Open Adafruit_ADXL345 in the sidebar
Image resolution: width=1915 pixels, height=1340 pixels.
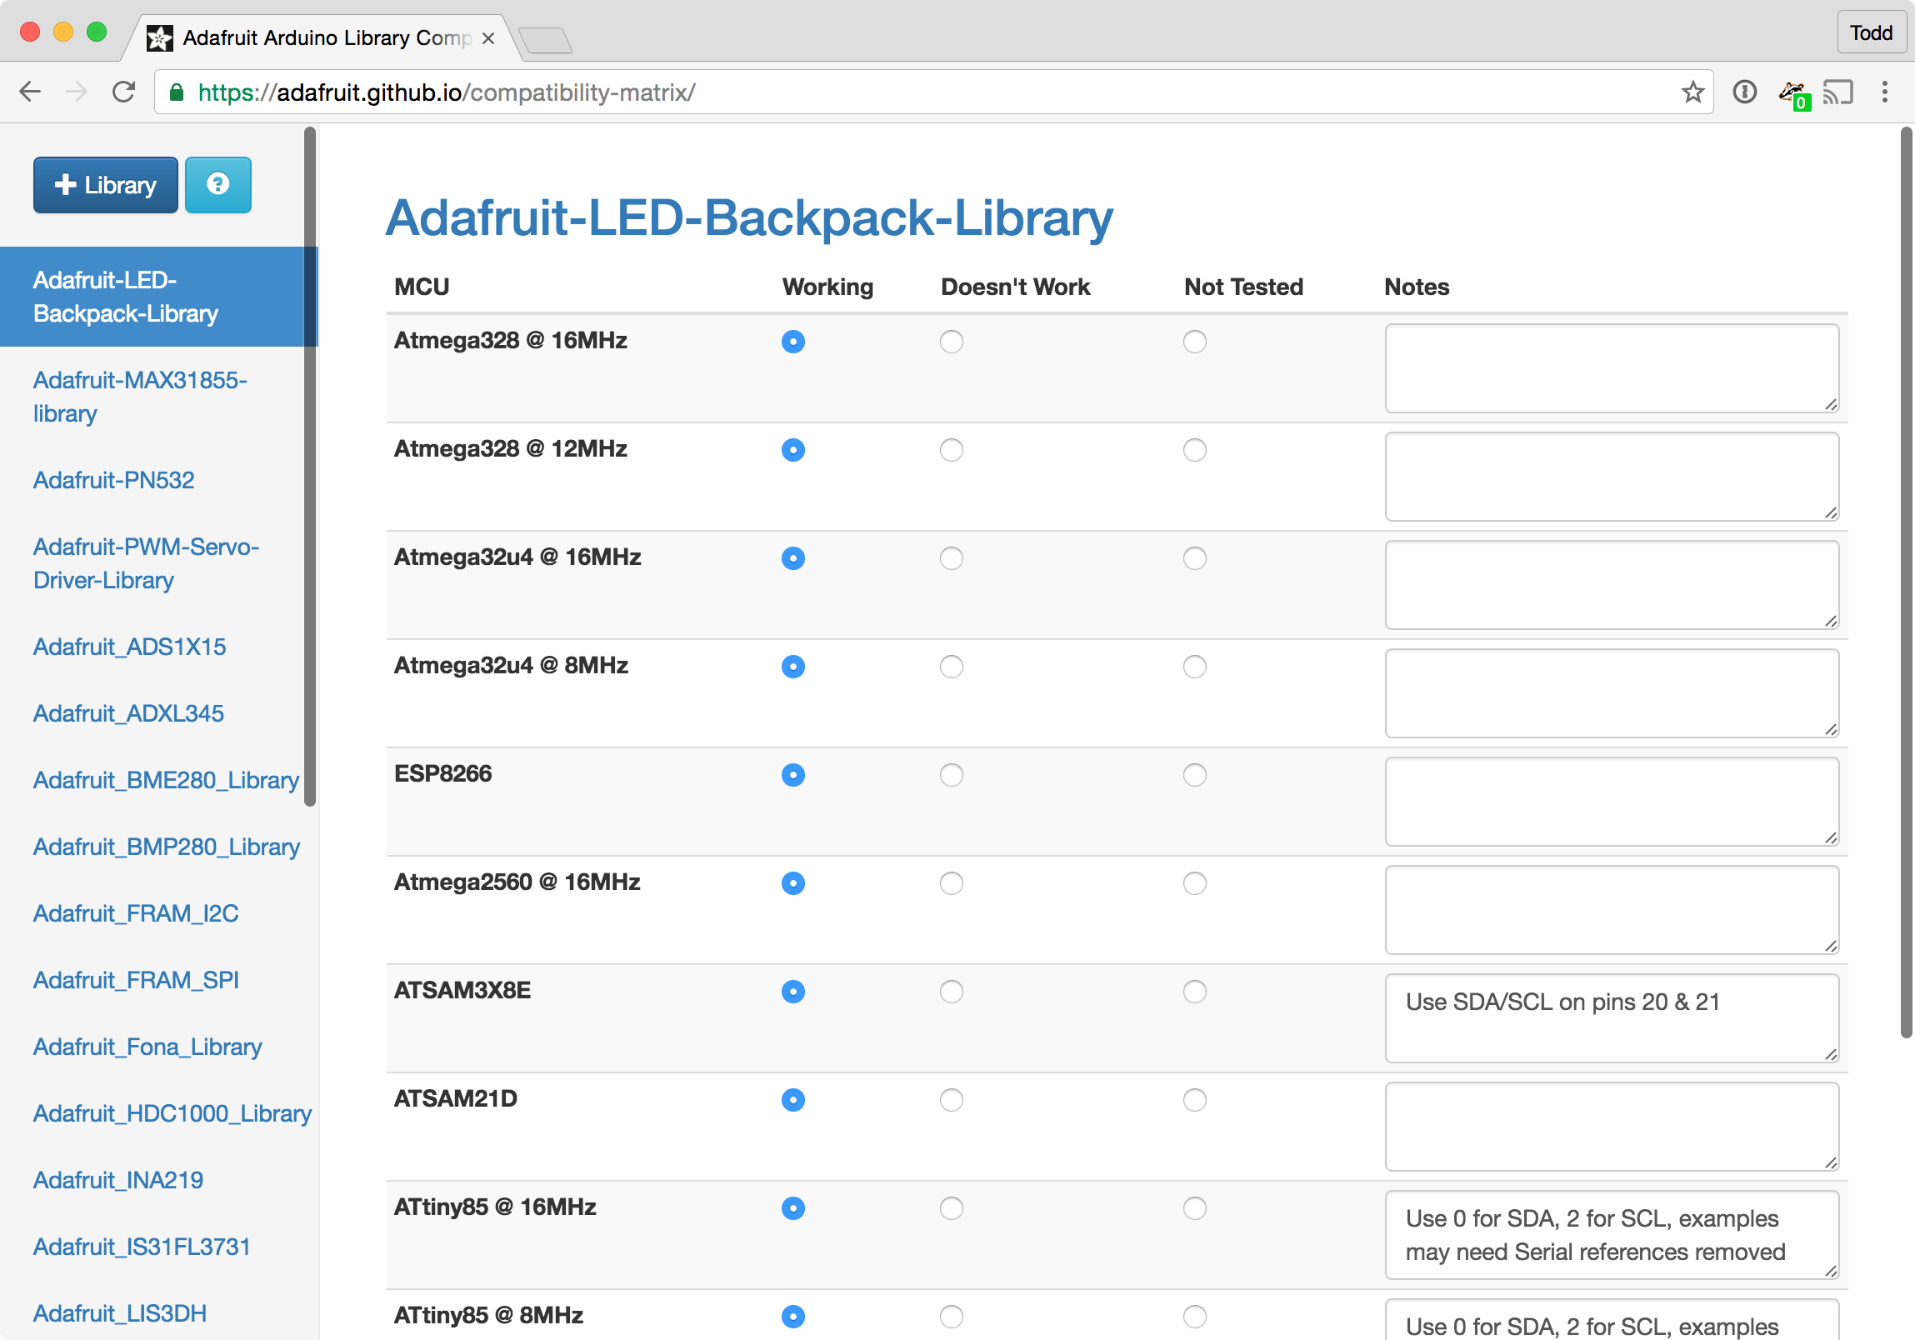coord(128,714)
